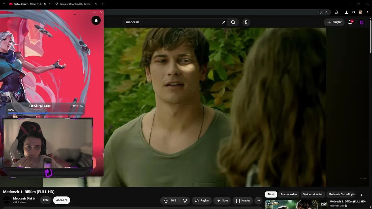The width and height of the screenshot is (372, 209).
Task: Click the Soru ask button
Action: click(x=222, y=201)
